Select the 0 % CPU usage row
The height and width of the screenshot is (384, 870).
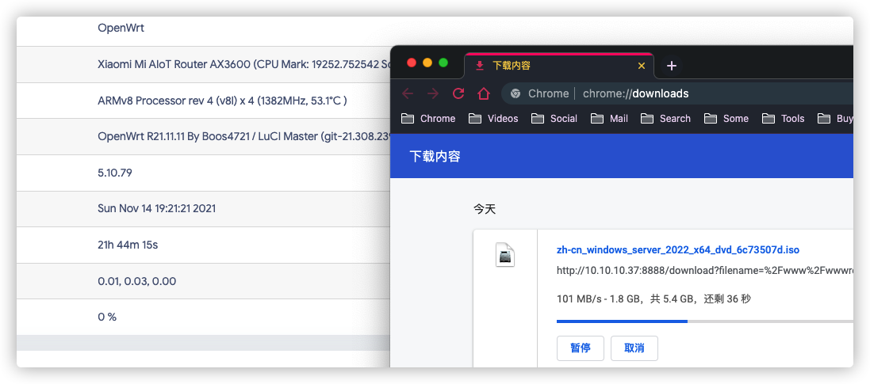point(203,317)
